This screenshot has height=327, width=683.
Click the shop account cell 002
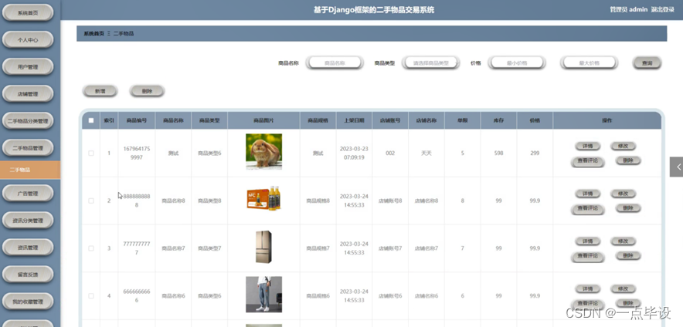click(x=390, y=153)
